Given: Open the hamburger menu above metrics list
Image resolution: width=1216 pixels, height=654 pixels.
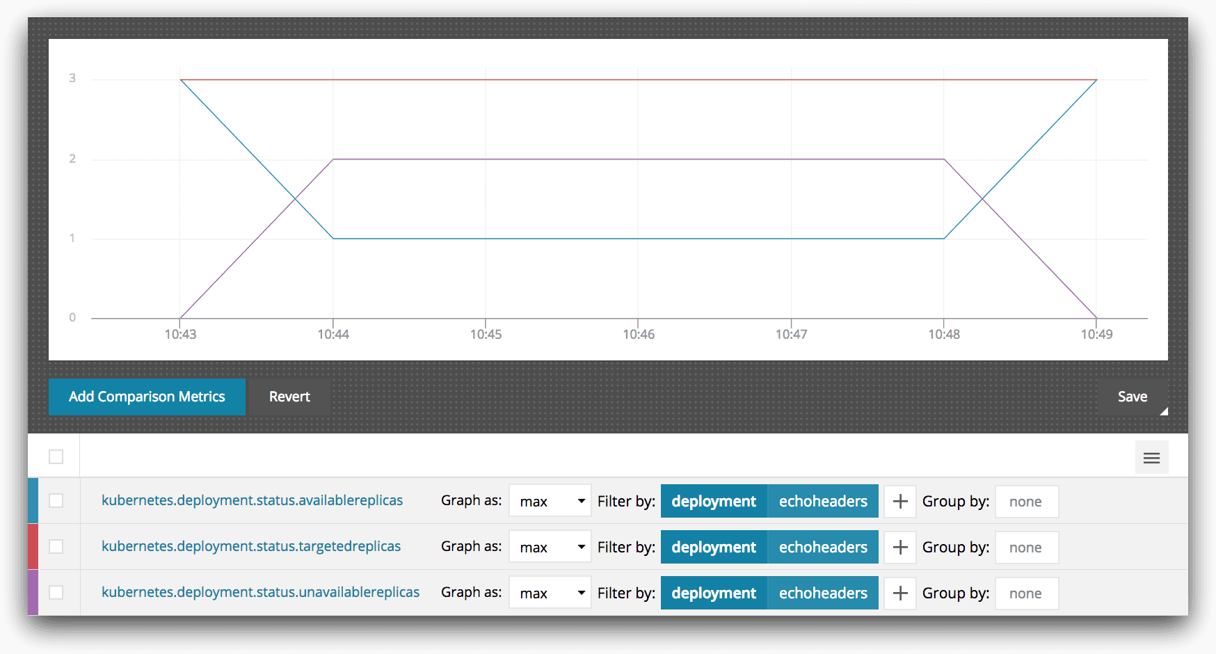Looking at the screenshot, I should coord(1151,458).
